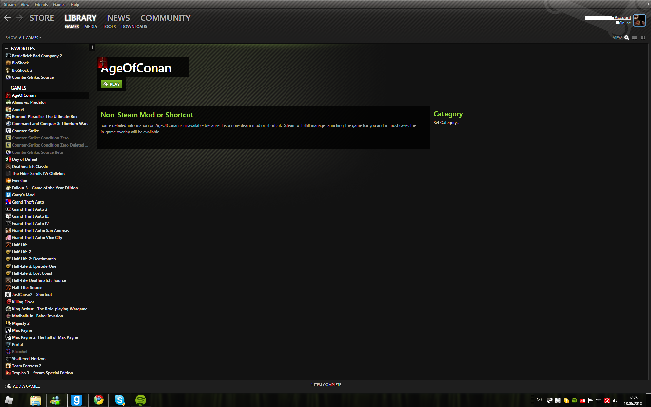Select Day of Defeat
Screen dimensions: 651x407
pyautogui.click(x=47, y=159)
